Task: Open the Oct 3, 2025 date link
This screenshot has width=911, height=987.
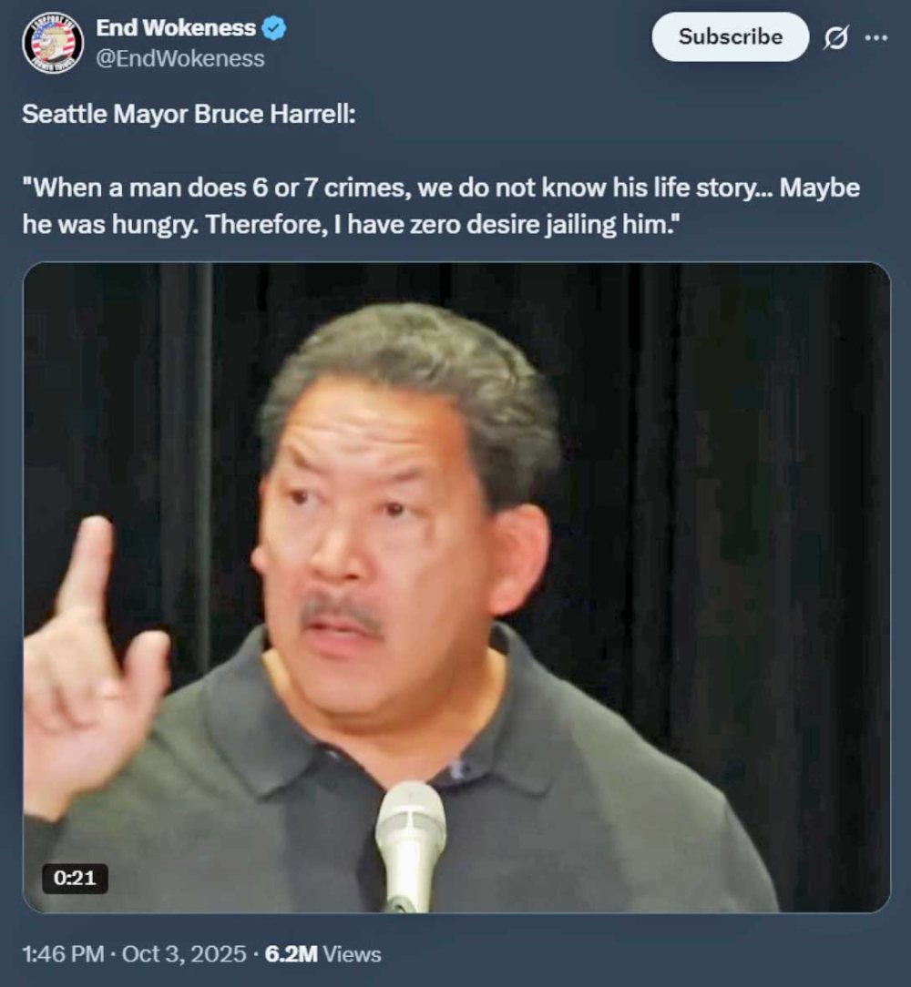Action: click(x=184, y=954)
